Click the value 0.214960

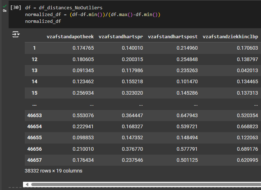pyautogui.click(x=187, y=48)
